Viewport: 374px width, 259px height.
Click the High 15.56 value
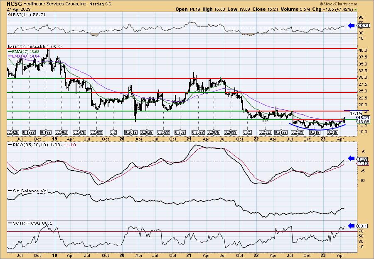(x=213, y=9)
